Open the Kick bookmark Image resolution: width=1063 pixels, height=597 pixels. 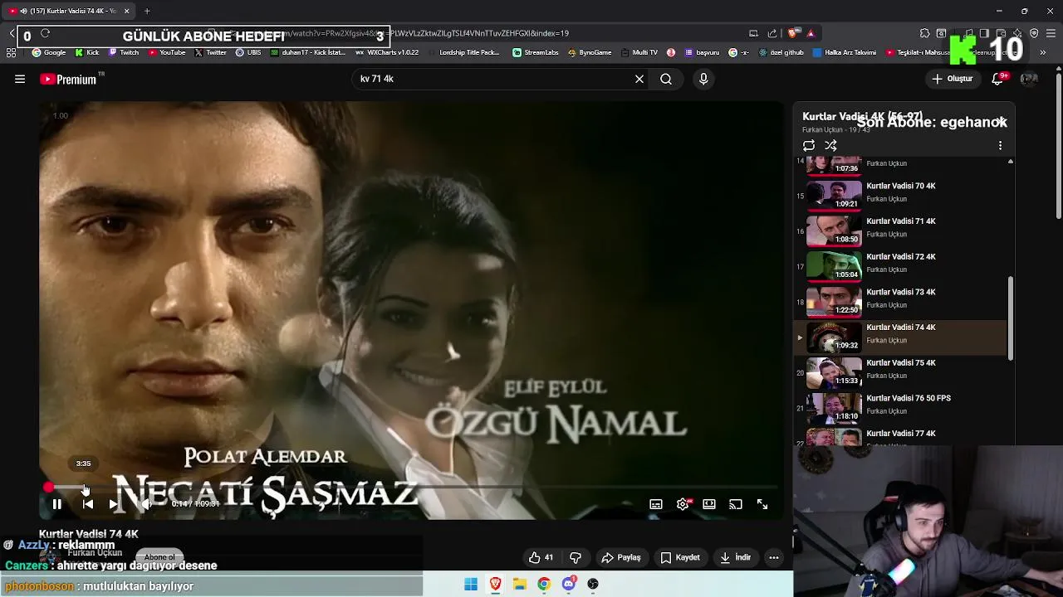click(x=87, y=52)
